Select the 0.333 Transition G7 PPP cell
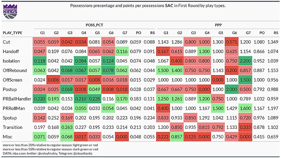281x158 pixels. [245, 127]
